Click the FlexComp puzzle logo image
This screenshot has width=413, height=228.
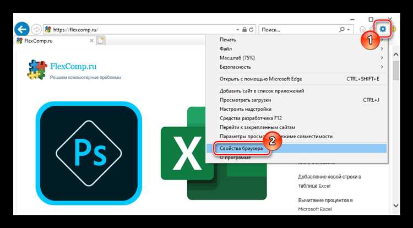point(37,69)
